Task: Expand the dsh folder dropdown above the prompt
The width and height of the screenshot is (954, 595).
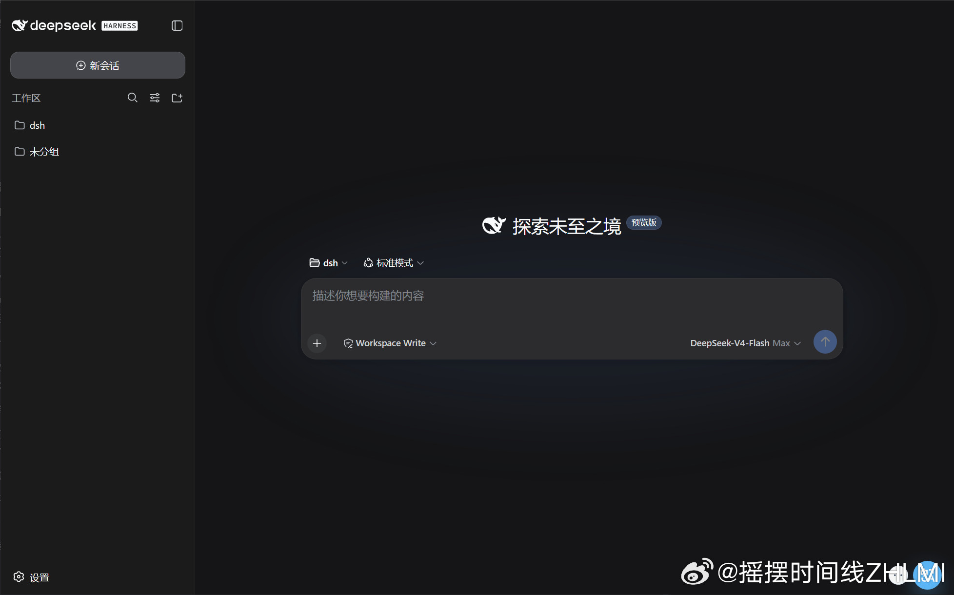Action: coord(328,263)
